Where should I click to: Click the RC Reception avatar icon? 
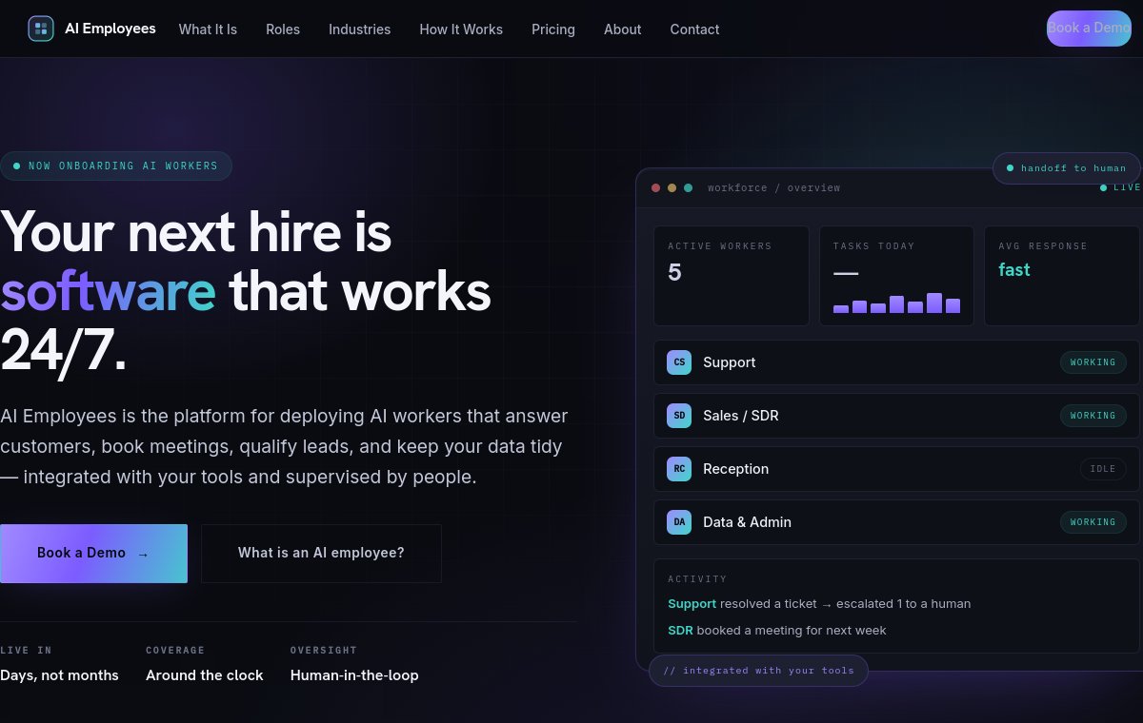point(679,469)
